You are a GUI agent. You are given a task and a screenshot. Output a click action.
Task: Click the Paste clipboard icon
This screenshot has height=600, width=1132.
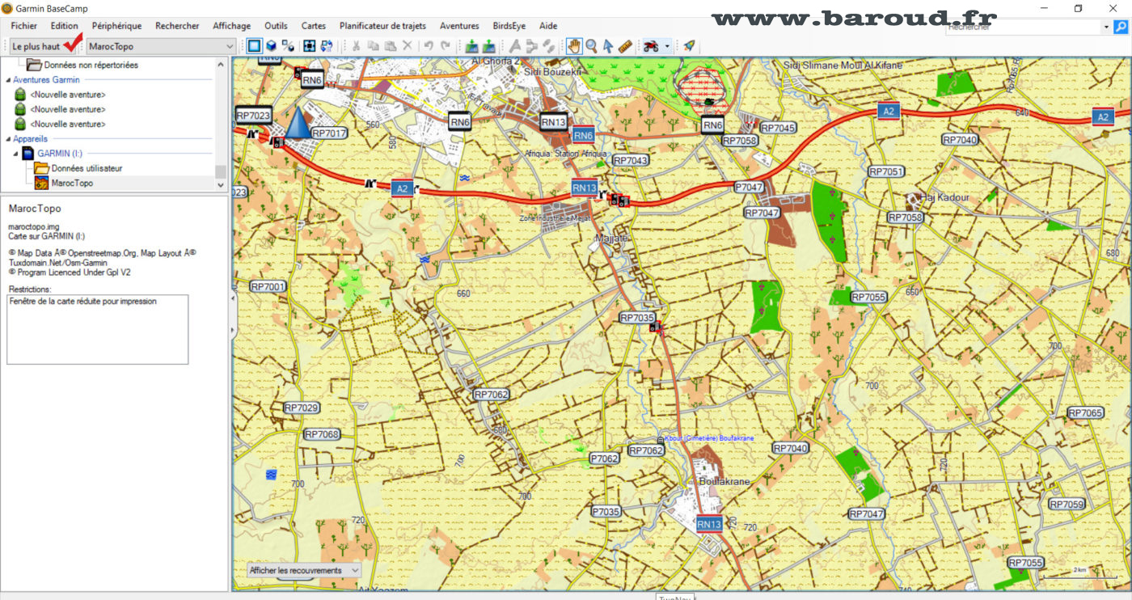click(x=390, y=46)
